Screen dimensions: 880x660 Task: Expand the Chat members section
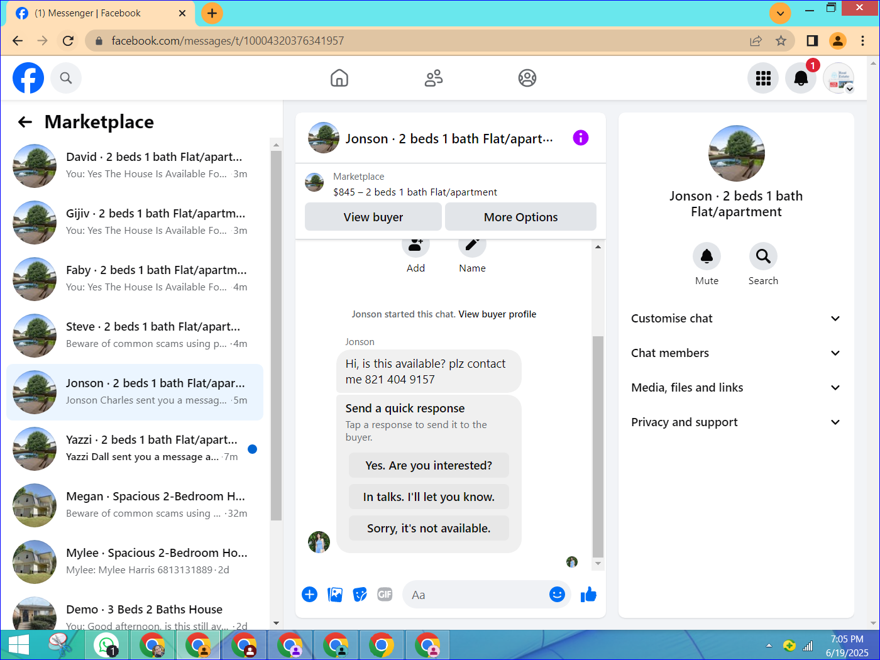click(736, 353)
